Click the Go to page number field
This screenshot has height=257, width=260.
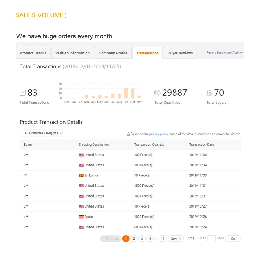[211, 239]
